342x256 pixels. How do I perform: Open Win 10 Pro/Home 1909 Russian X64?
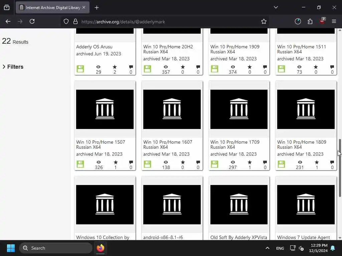235,49
